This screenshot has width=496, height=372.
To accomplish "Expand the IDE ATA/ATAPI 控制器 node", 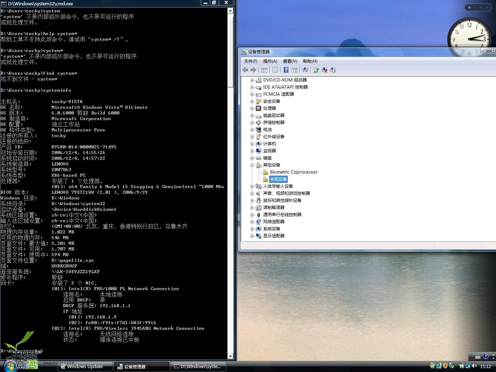I will click(x=252, y=87).
